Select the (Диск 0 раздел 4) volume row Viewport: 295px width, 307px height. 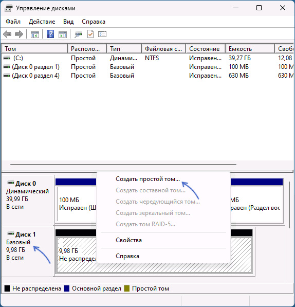[x=147, y=76]
